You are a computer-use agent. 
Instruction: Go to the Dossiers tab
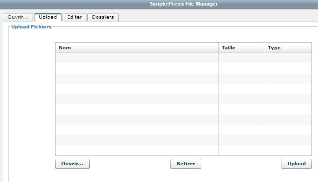(x=103, y=17)
